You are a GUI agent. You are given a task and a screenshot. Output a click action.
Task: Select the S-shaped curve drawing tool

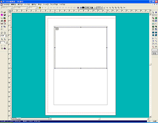(153, 41)
